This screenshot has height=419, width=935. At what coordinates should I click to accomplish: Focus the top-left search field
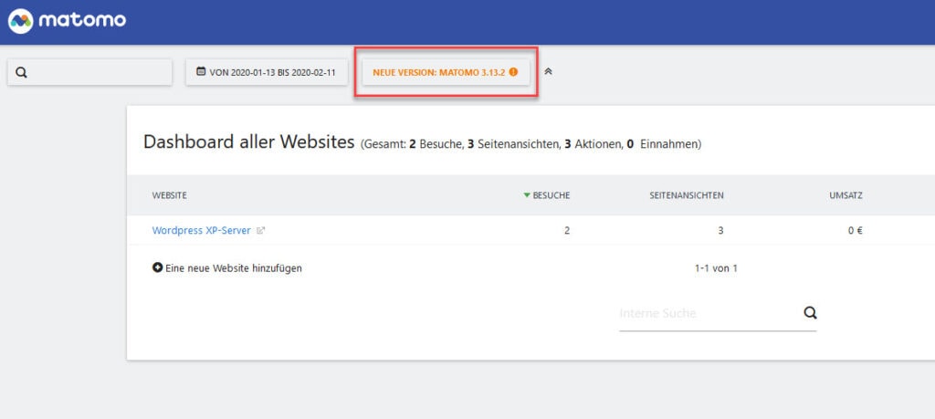(x=89, y=72)
